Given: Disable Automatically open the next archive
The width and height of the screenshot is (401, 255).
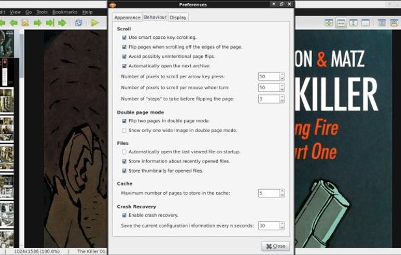Looking at the screenshot, I should tap(125, 66).
